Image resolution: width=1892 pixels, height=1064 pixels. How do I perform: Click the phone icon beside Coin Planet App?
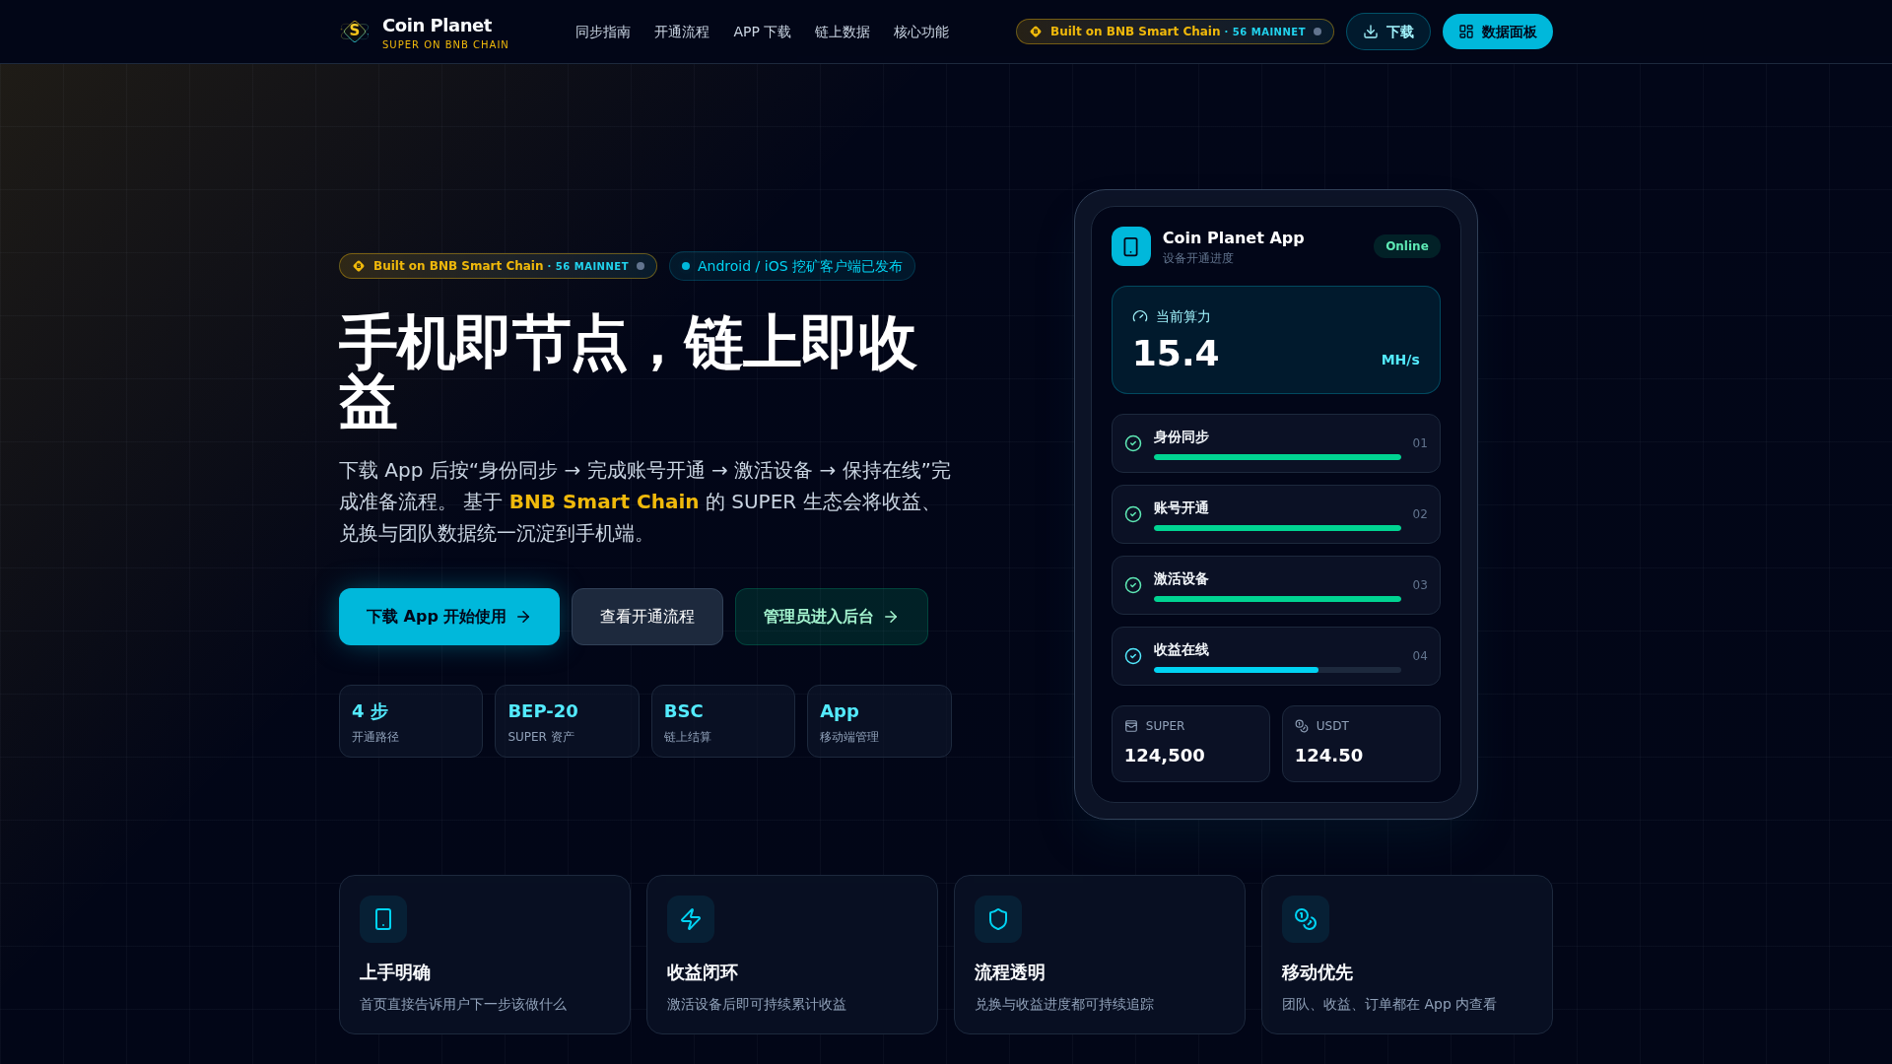(x=1131, y=246)
